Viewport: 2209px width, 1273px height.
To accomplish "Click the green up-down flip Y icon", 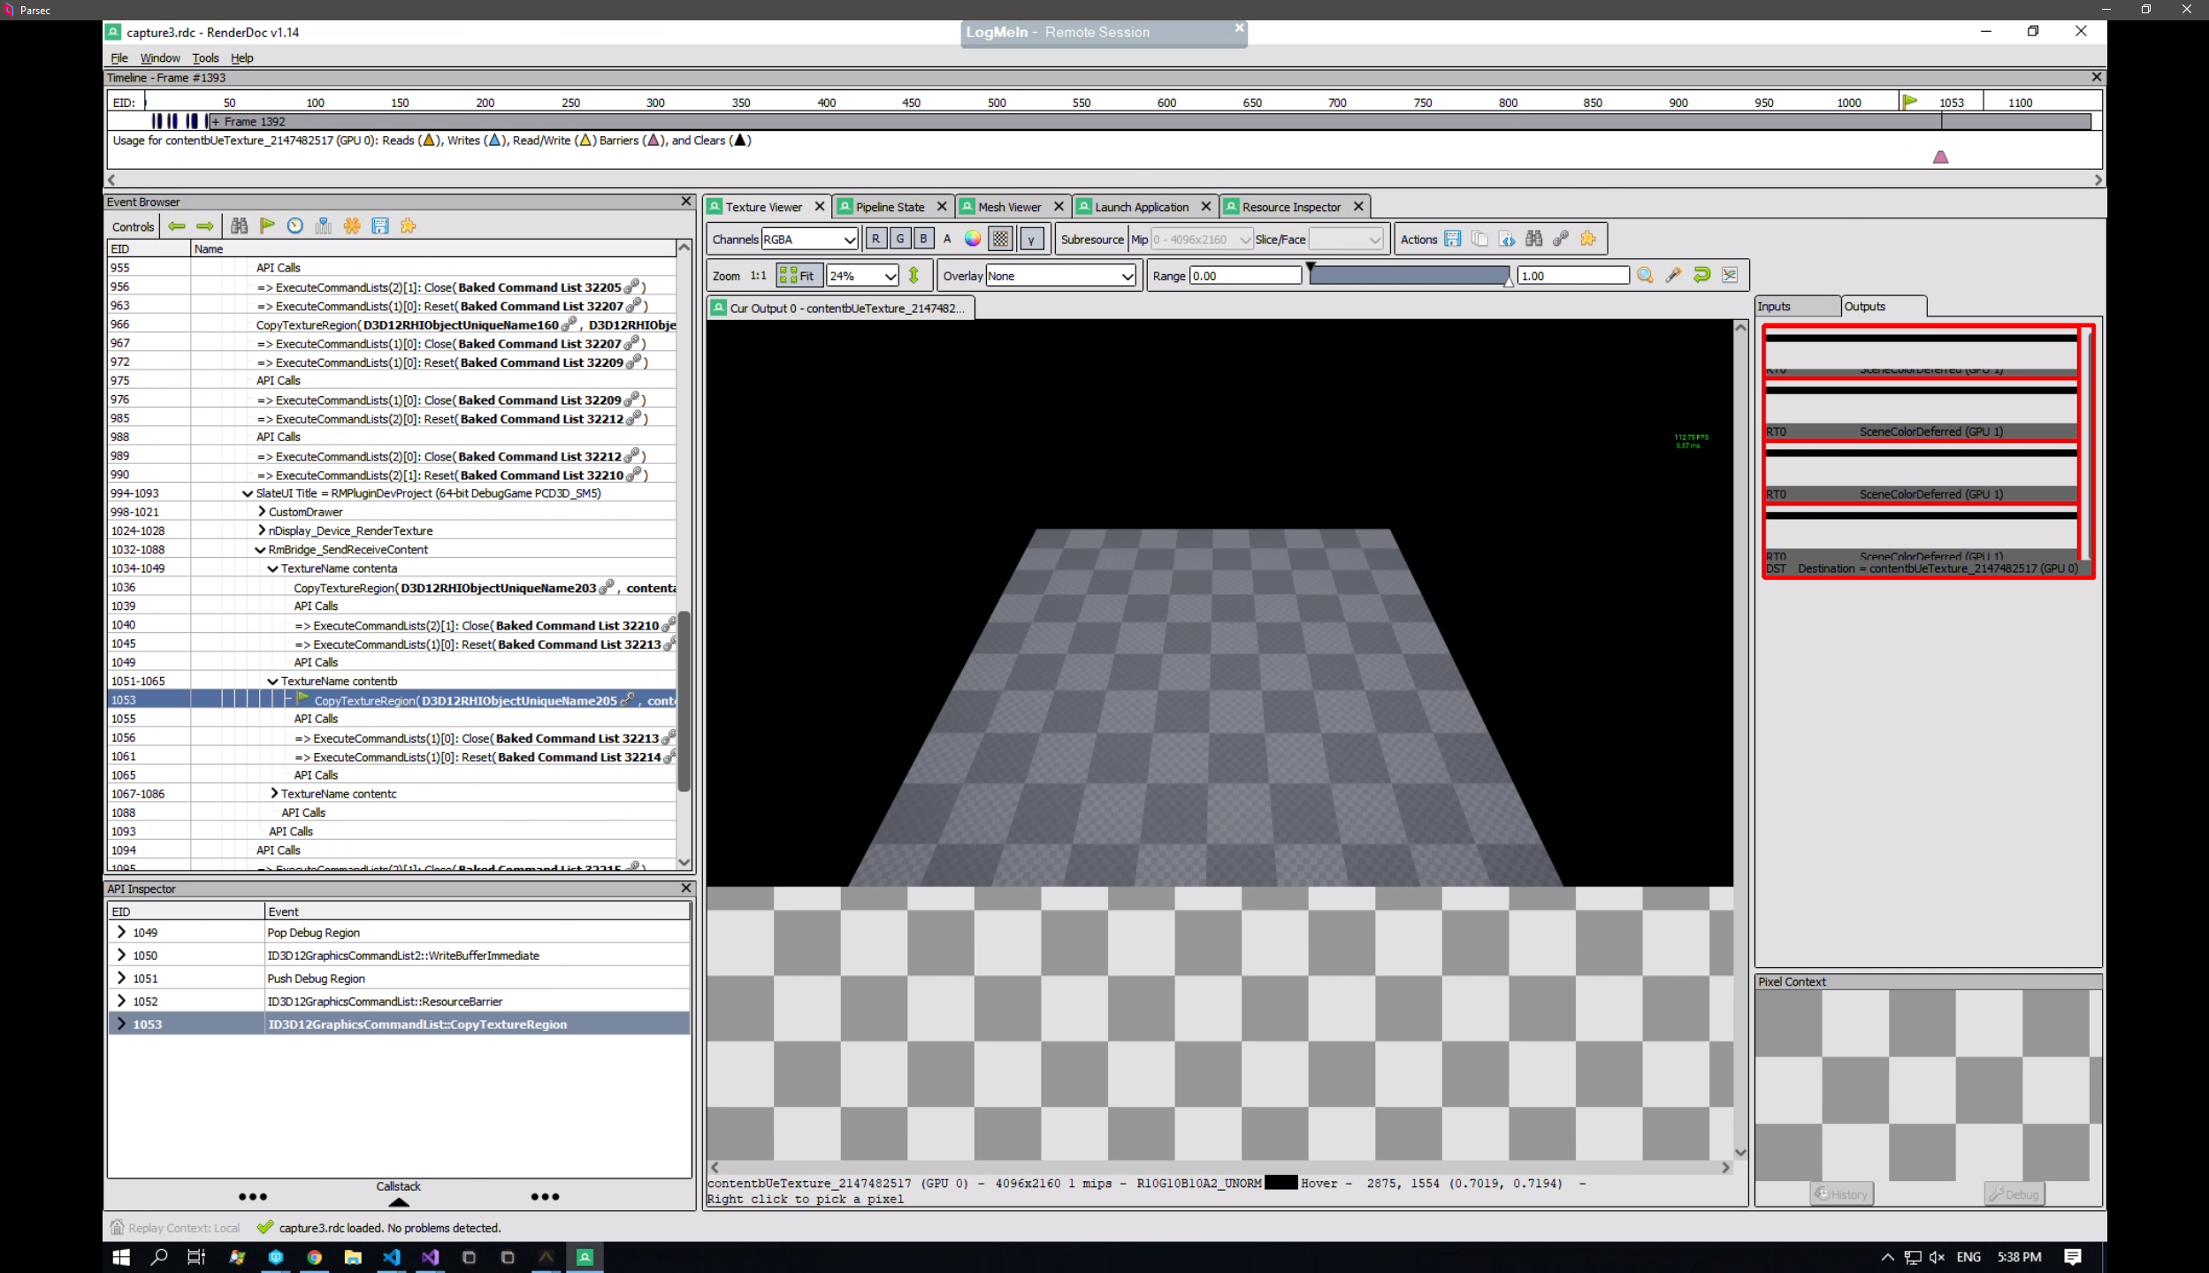I will pos(913,275).
